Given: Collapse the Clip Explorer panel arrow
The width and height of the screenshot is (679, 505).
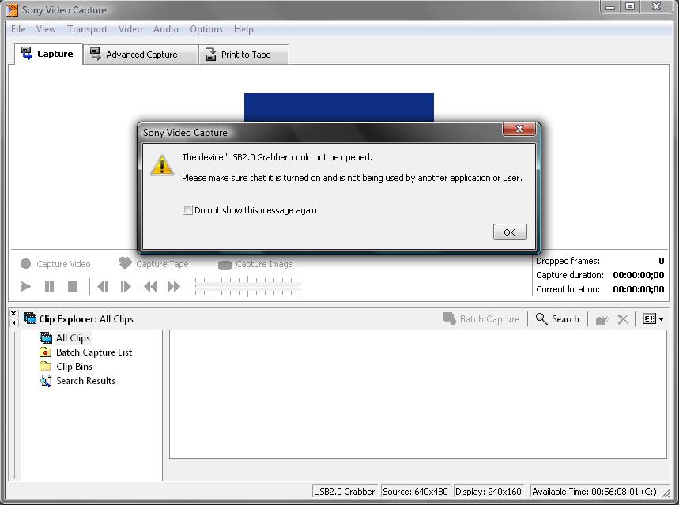Looking at the screenshot, I should pyautogui.click(x=13, y=322).
